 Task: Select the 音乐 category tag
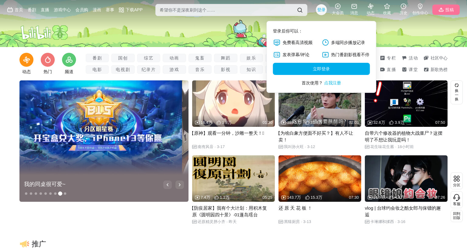pyautogui.click(x=200, y=69)
